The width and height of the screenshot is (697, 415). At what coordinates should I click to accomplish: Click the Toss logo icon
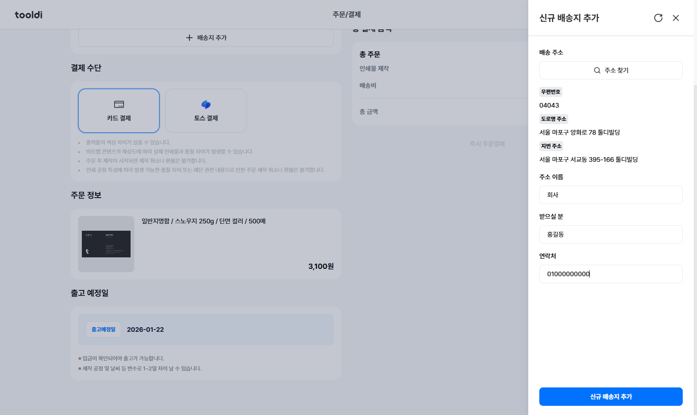(x=206, y=104)
